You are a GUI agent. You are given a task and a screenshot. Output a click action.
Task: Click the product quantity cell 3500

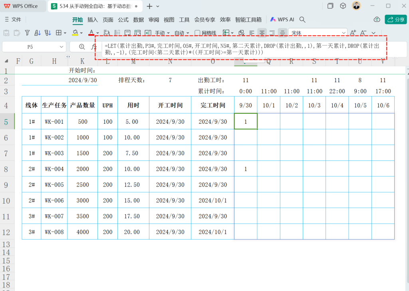tap(83, 216)
